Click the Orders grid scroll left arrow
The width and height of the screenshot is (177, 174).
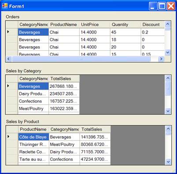(x=8, y=59)
